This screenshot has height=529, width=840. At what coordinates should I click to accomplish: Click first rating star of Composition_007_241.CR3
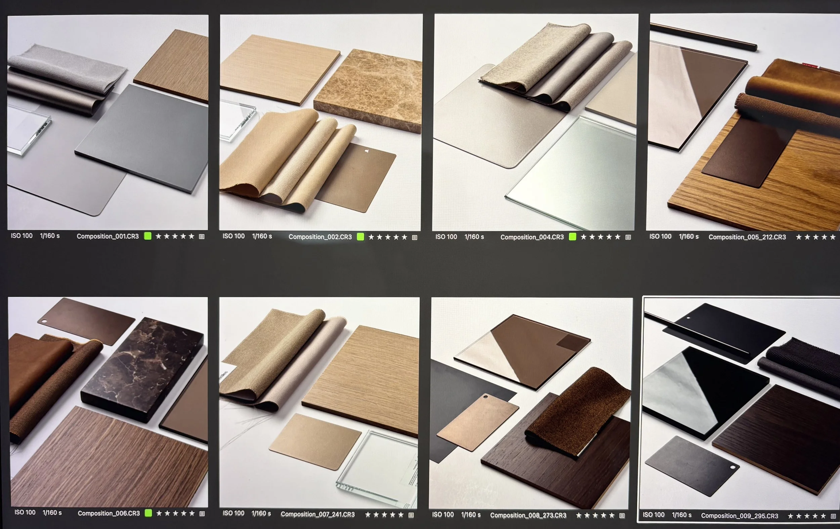pyautogui.click(x=368, y=515)
